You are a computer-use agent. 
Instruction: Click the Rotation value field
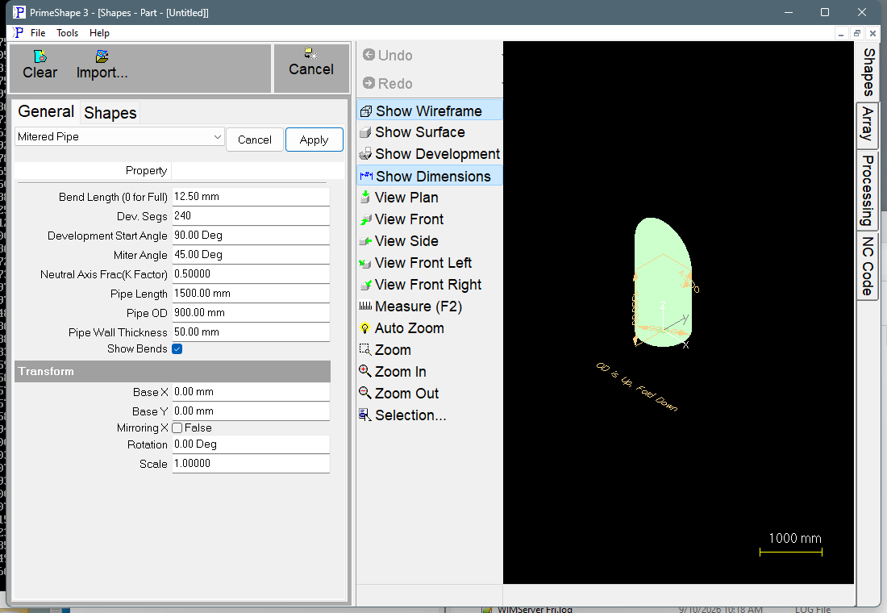pyautogui.click(x=251, y=444)
